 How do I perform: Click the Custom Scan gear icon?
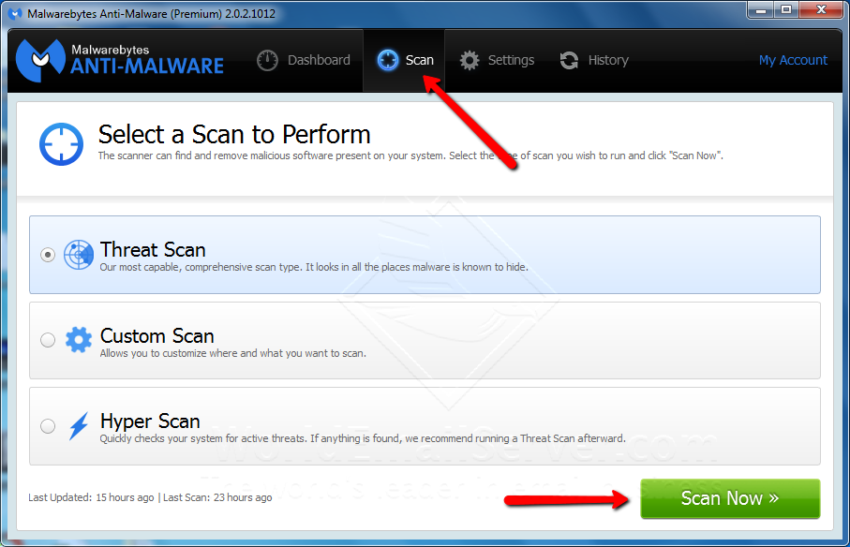point(79,340)
